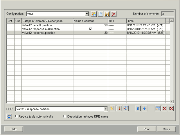180x135 pixels.
Task: Click the Datapoint element / Description column header
Action: pos(47,21)
